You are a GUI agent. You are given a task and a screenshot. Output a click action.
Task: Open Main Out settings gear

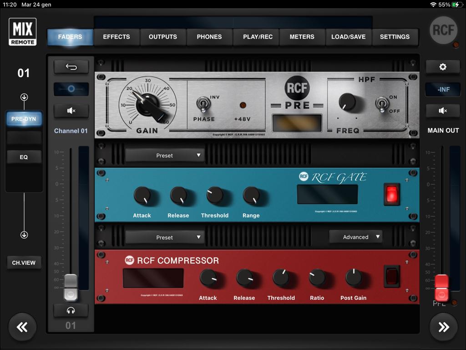[x=443, y=67]
